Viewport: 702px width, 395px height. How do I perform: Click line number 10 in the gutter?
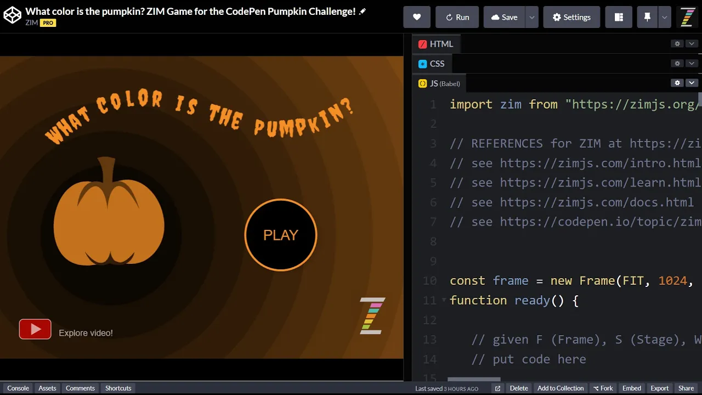pyautogui.click(x=430, y=280)
